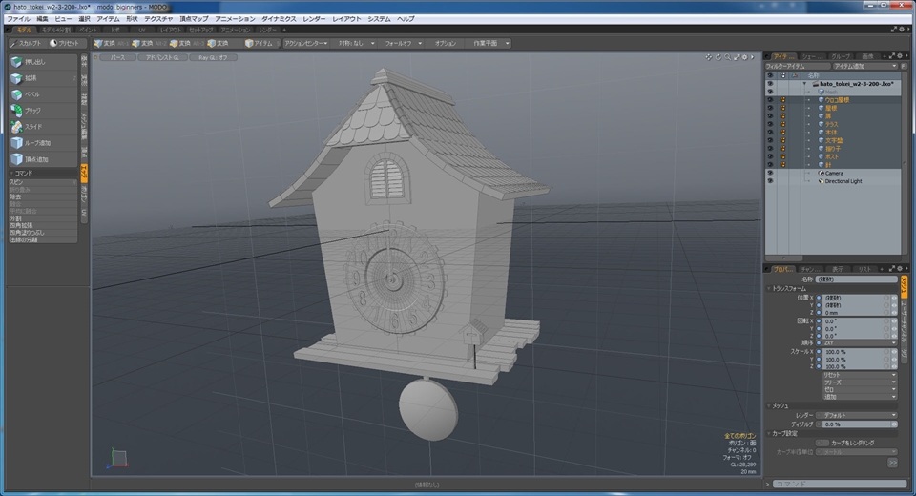The width and height of the screenshot is (916, 496).
Task: Collapse the hato_tokei scene tree arrow
Action: (x=804, y=84)
